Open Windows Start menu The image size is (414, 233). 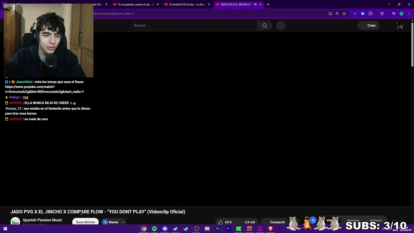coord(5,229)
